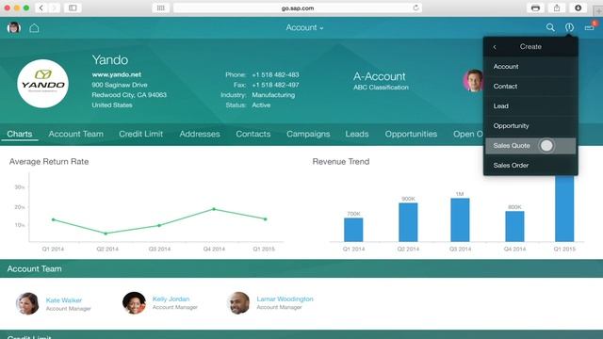Reload the page with refresh icon
Screen dimensions: 603x339
coord(416,8)
